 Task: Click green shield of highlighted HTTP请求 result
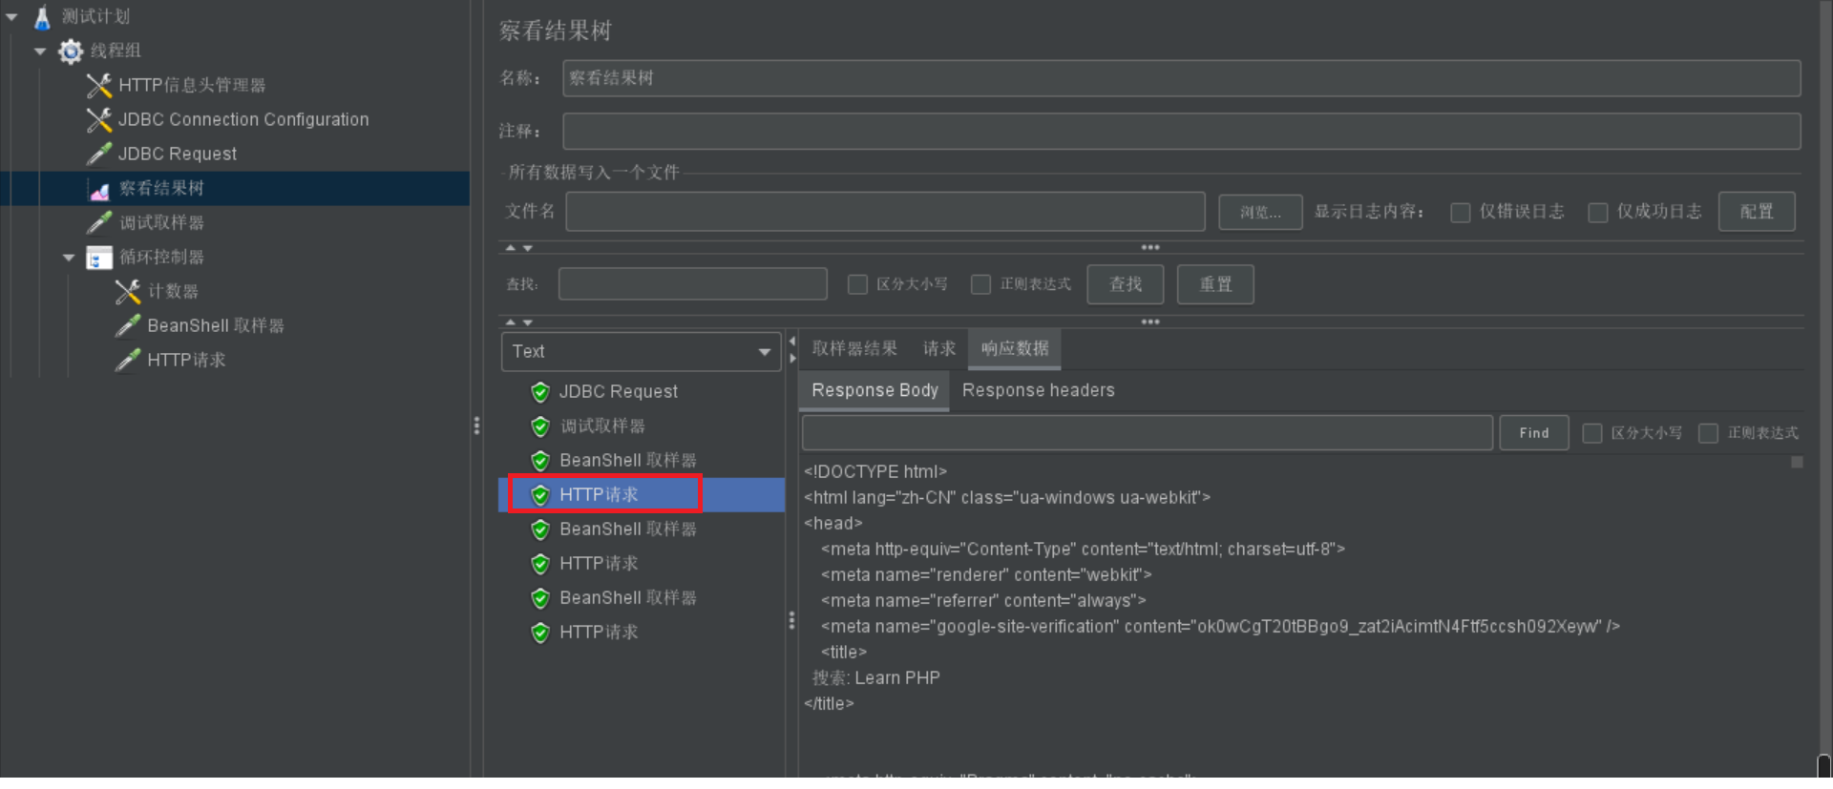click(x=540, y=495)
